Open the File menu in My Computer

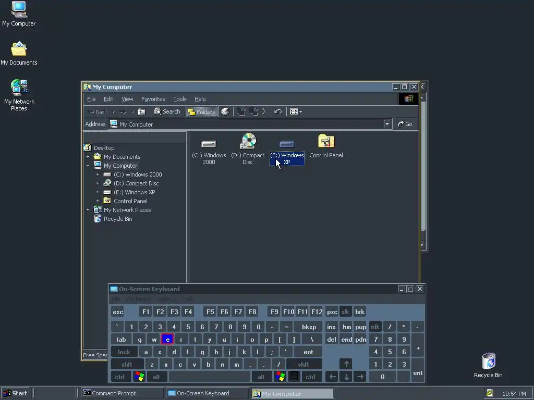coord(91,99)
